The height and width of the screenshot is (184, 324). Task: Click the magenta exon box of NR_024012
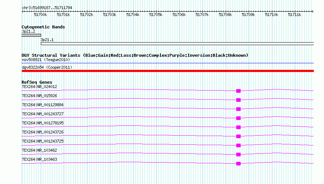[x=238, y=91]
